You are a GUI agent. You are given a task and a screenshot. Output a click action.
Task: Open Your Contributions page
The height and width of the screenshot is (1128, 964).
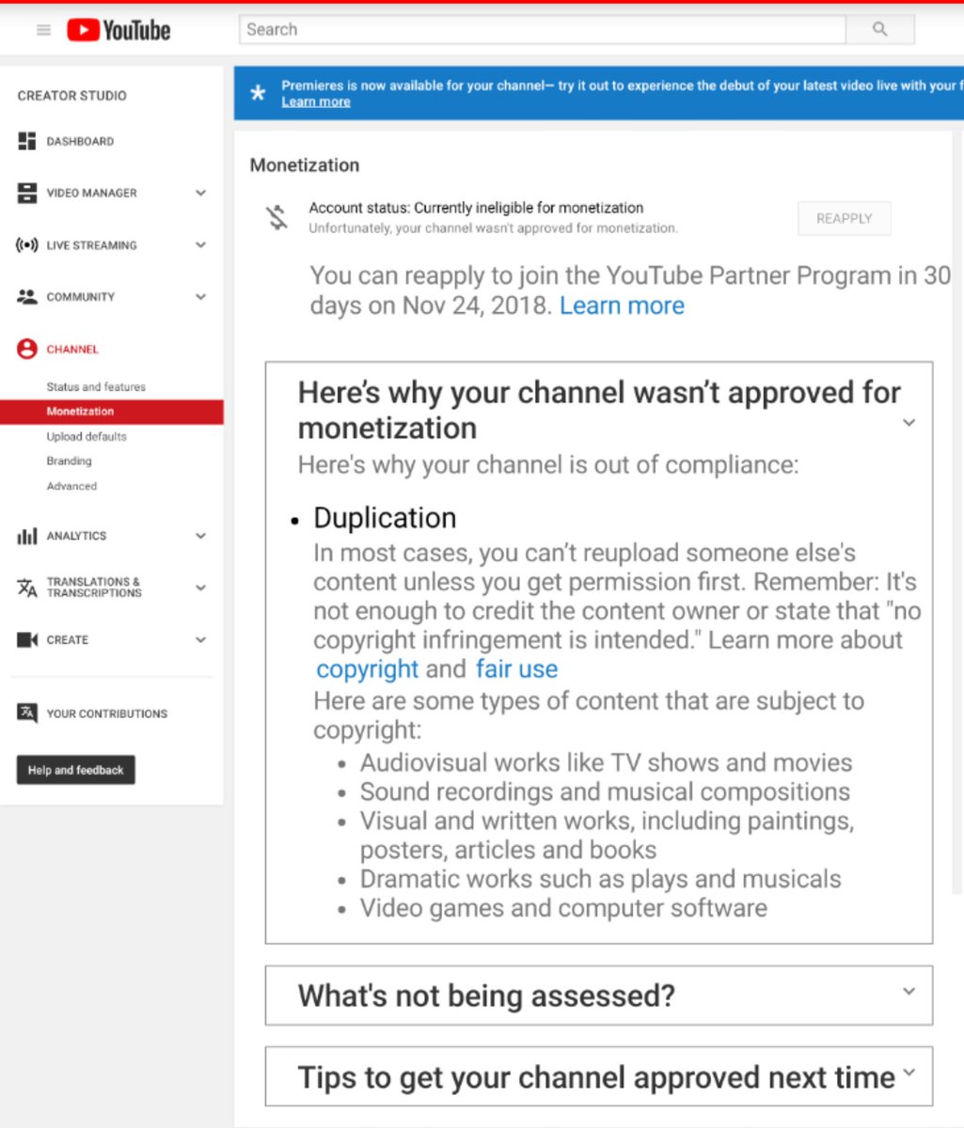pos(107,713)
